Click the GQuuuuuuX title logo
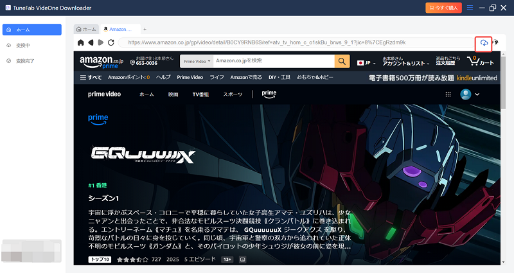This screenshot has width=514, height=273. (143, 155)
